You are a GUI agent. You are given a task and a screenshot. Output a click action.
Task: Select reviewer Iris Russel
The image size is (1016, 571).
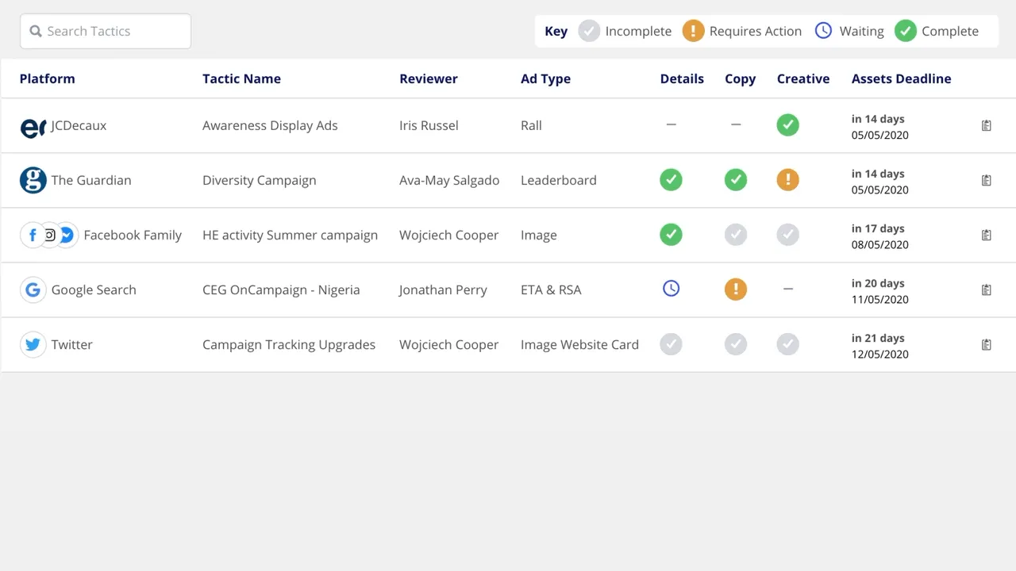(x=429, y=125)
